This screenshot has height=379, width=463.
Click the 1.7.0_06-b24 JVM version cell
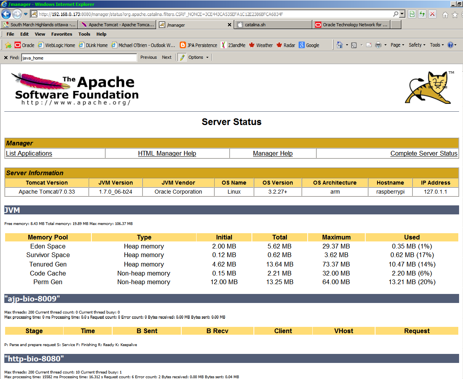click(x=115, y=192)
